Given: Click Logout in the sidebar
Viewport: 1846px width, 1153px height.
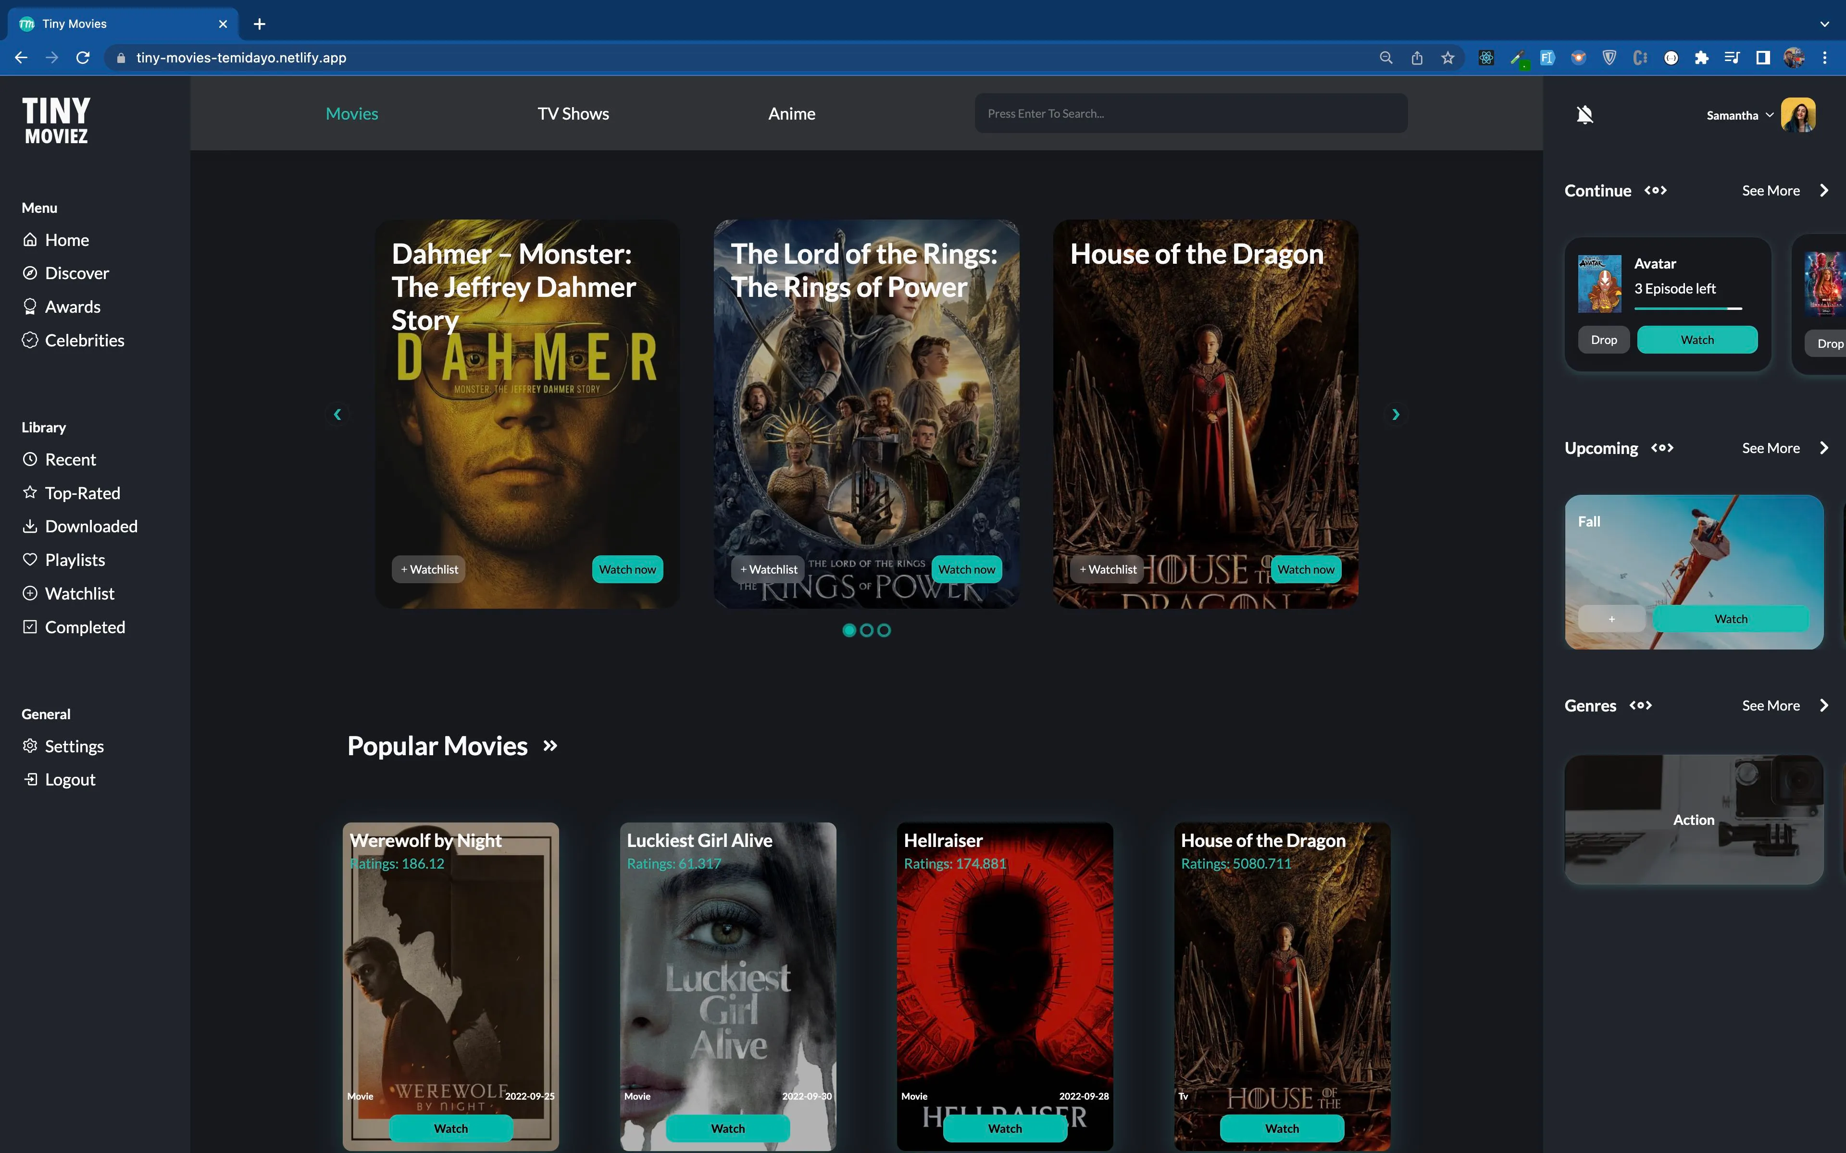Looking at the screenshot, I should pyautogui.click(x=59, y=779).
